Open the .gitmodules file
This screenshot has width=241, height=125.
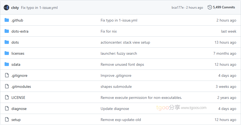pyautogui.click(x=21, y=86)
